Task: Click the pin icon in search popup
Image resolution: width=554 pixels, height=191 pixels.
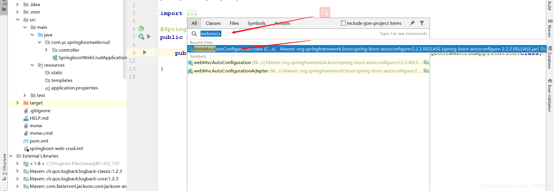Action: coord(412,23)
